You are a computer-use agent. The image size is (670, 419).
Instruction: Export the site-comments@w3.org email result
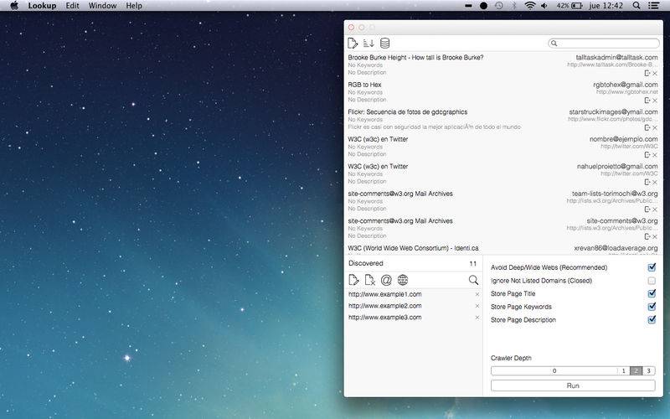click(x=647, y=236)
